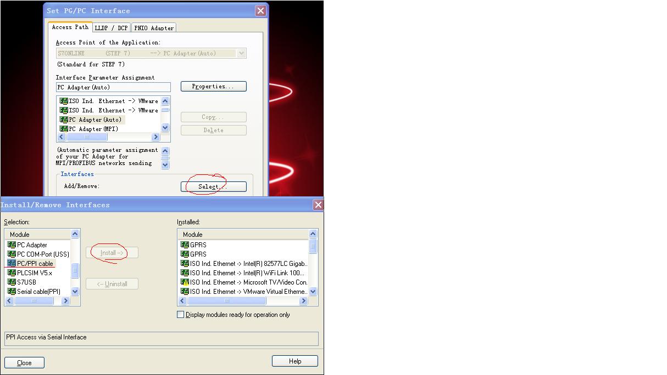Enable 'Display modules ready for operation only'

[x=180, y=314]
